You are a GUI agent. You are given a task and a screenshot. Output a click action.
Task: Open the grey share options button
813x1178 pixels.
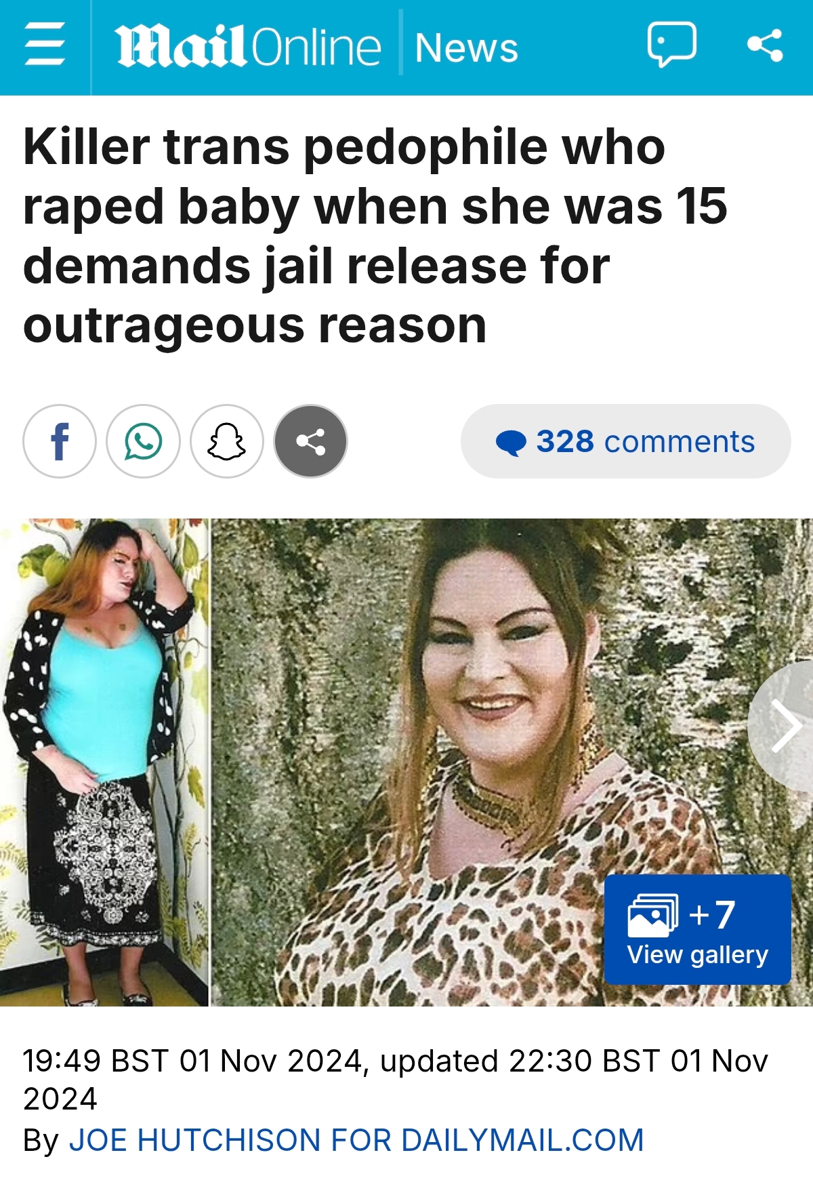click(310, 441)
